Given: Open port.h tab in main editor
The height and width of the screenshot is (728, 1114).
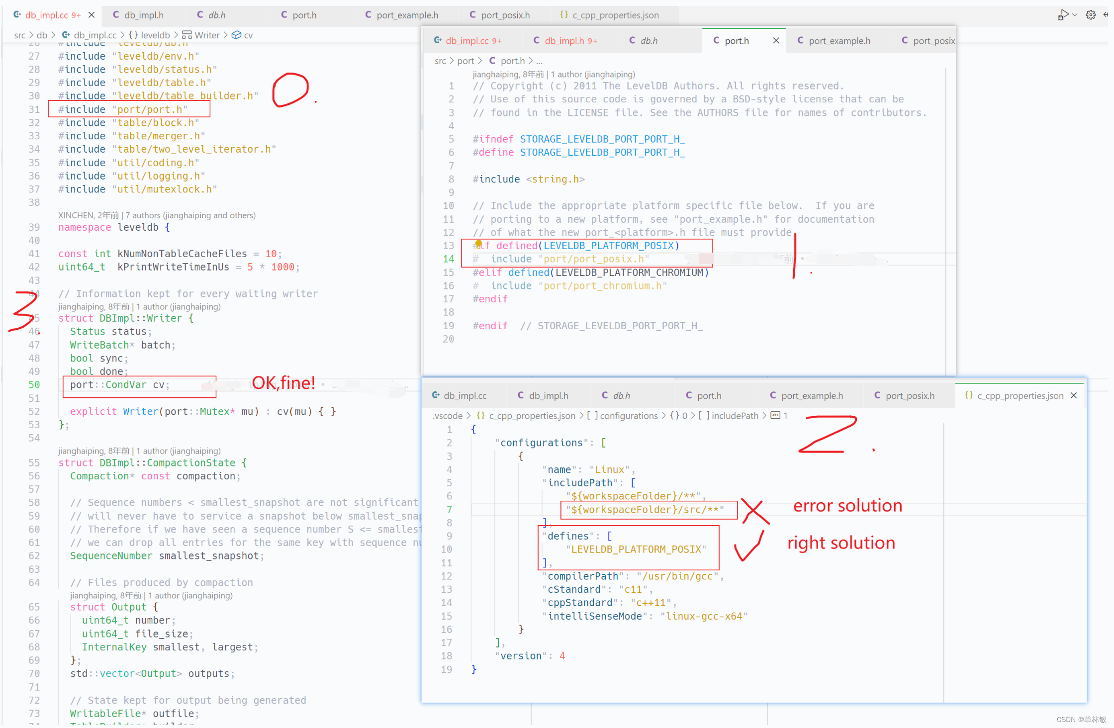Looking at the screenshot, I should tap(304, 15).
